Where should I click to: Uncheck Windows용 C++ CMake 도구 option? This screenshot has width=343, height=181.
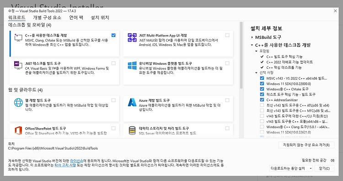coord(262,89)
